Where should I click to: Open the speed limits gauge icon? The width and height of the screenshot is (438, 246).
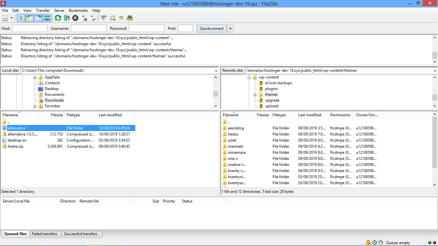click(381, 242)
